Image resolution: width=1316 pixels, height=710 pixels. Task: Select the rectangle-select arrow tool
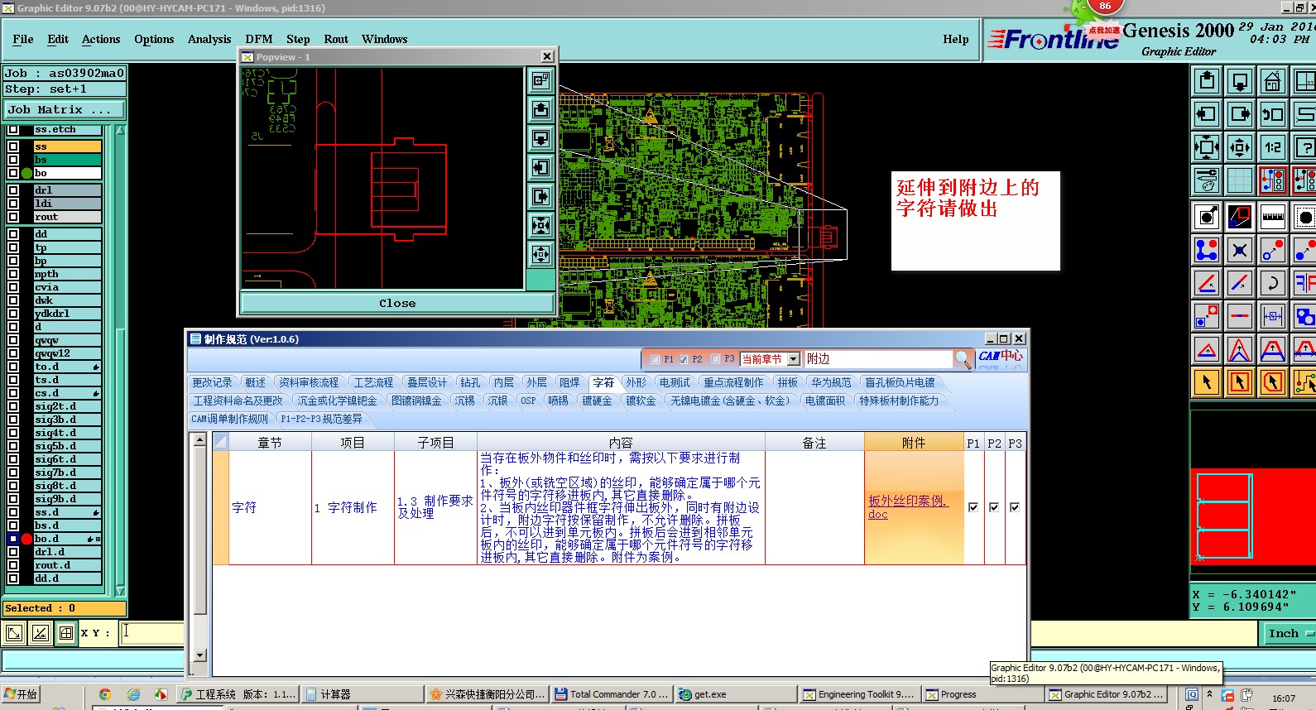pos(1240,382)
